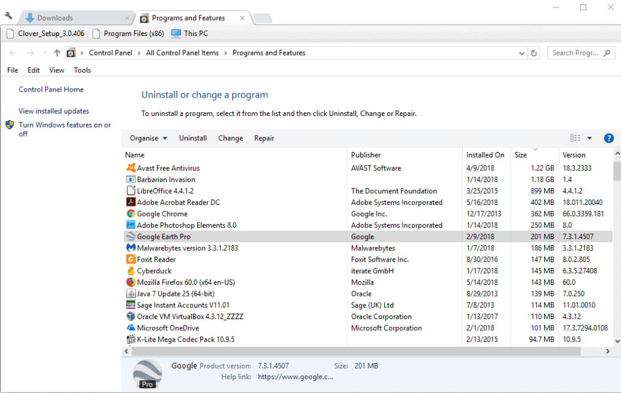Expand the view options dropdown arrow
This screenshot has height=393, width=621.
tap(589, 138)
